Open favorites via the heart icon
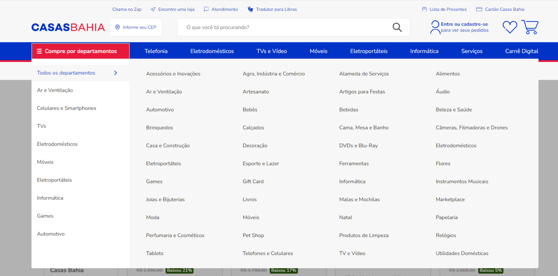The height and width of the screenshot is (276, 558). tap(510, 27)
